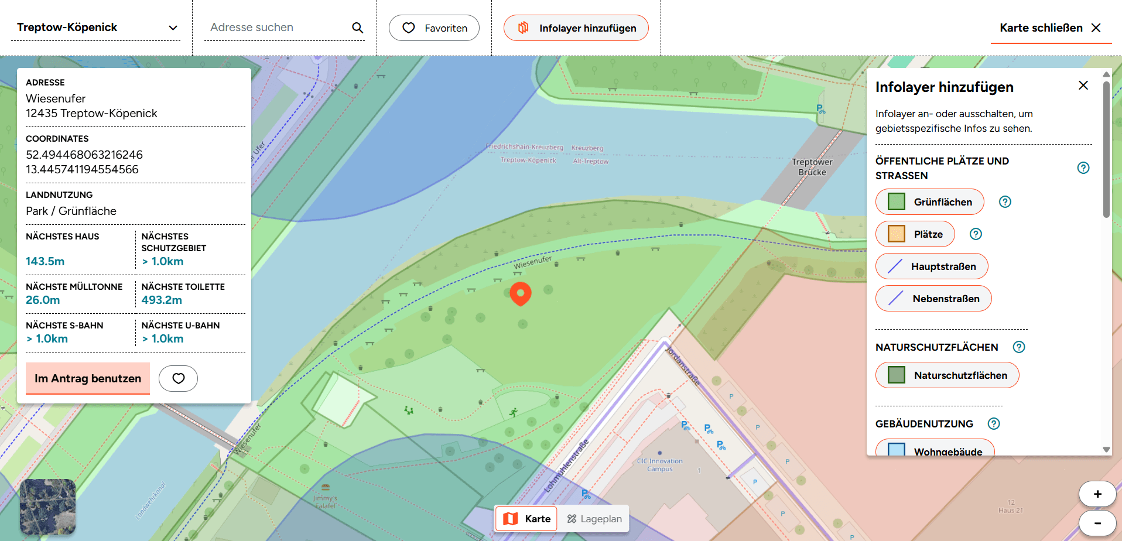The width and height of the screenshot is (1122, 541).
Task: Click the satellite imagery thumbnail
Action: [48, 506]
